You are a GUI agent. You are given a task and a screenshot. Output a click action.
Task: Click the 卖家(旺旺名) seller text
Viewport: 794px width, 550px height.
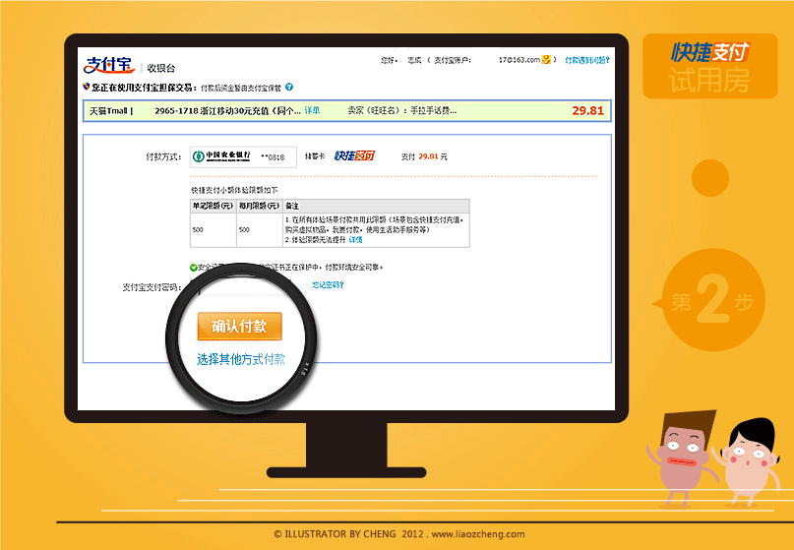pyautogui.click(x=402, y=110)
